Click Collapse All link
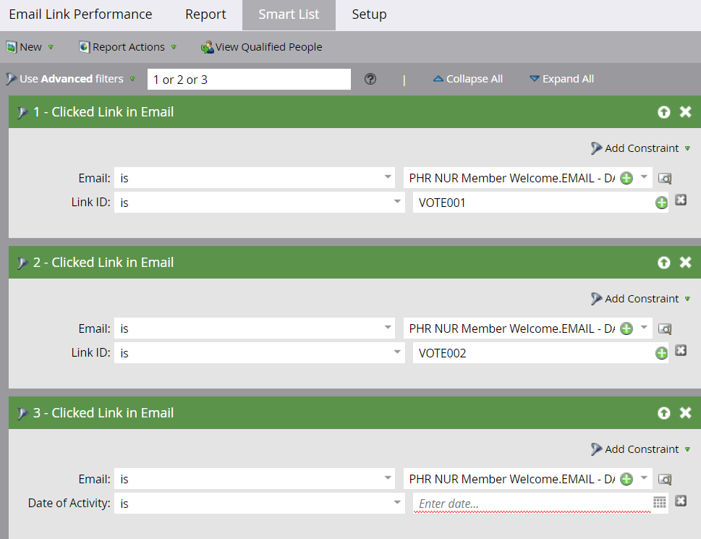The image size is (701, 539). [467, 79]
